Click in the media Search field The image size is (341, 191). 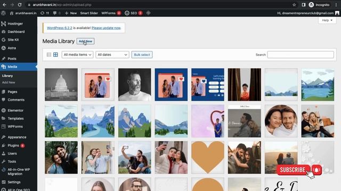click(x=301, y=55)
